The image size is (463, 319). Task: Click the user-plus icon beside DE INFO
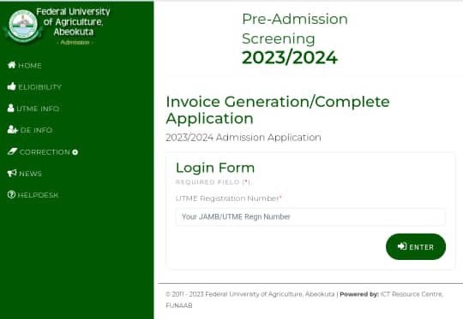pyautogui.click(x=13, y=130)
